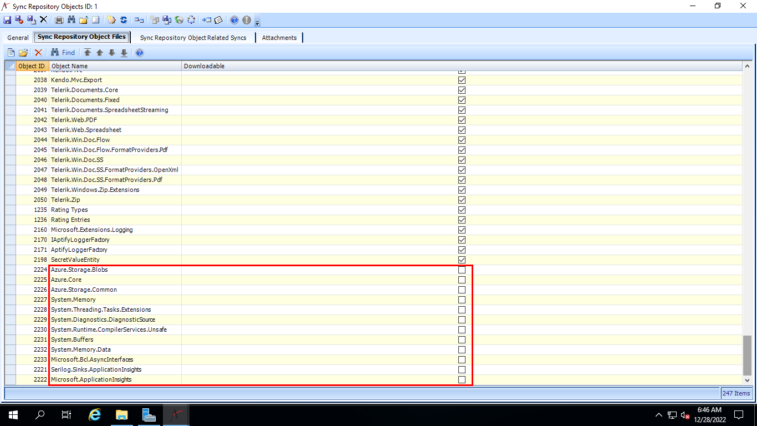Click the Save record icon
The height and width of the screenshot is (426, 757).
click(7, 20)
